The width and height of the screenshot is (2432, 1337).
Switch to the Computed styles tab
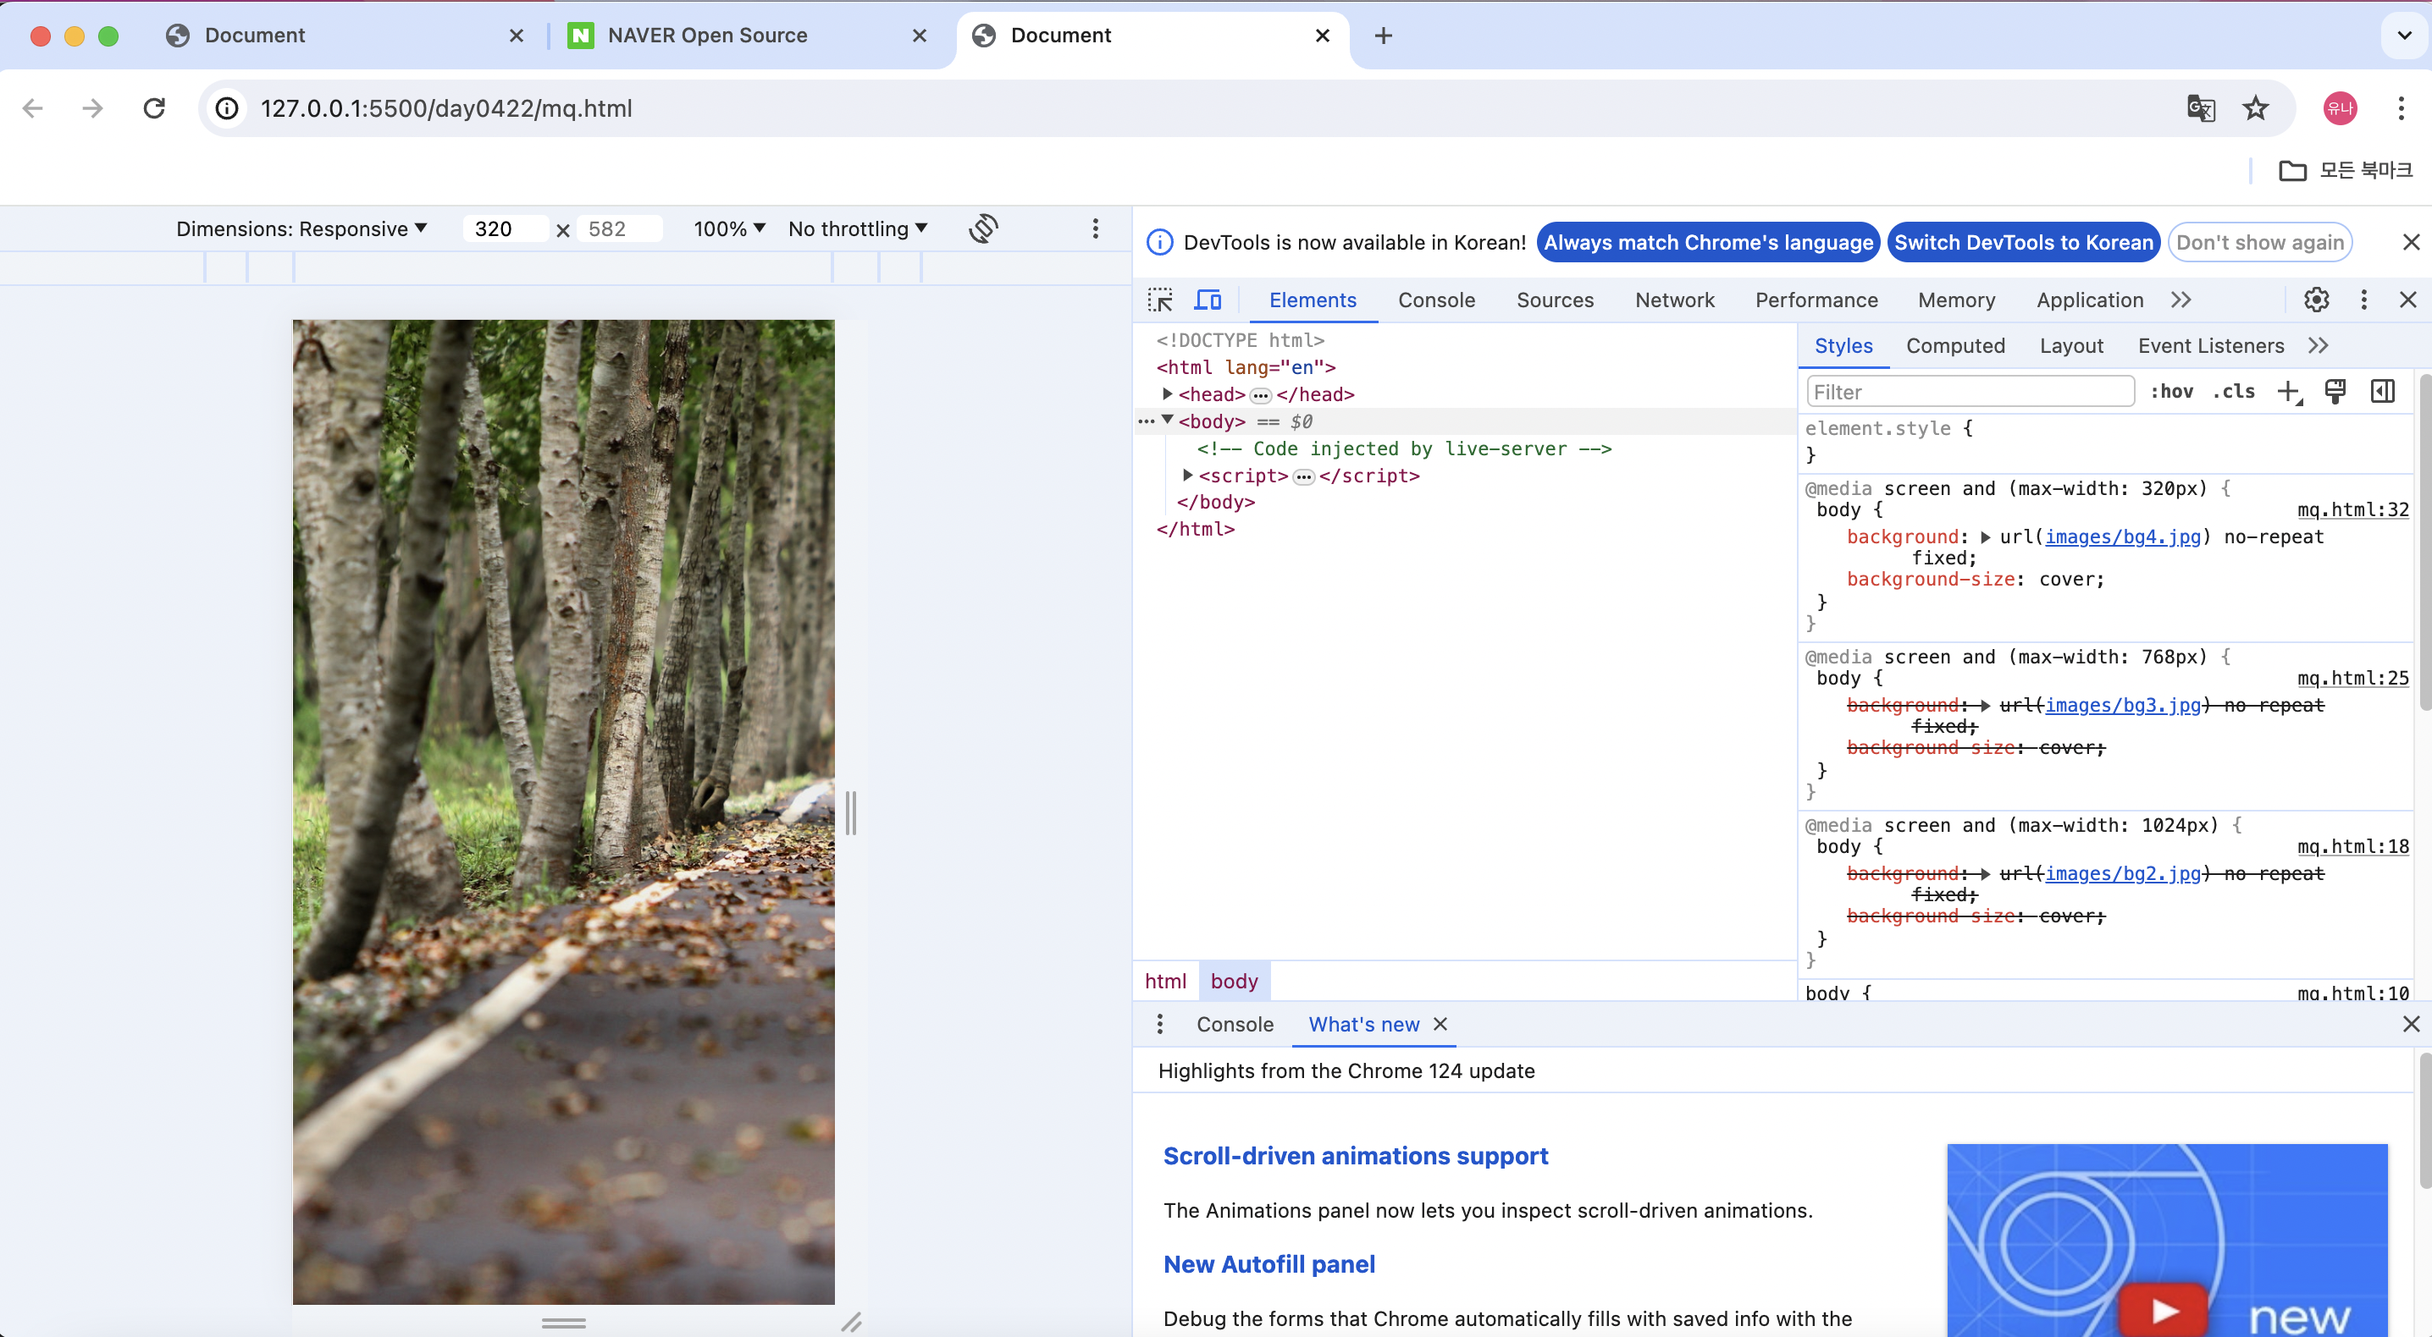[1955, 346]
